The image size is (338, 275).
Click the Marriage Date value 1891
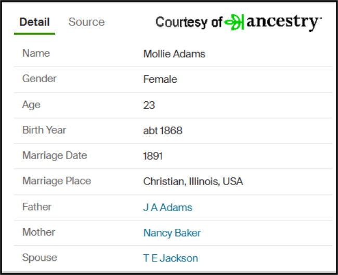[153, 156]
